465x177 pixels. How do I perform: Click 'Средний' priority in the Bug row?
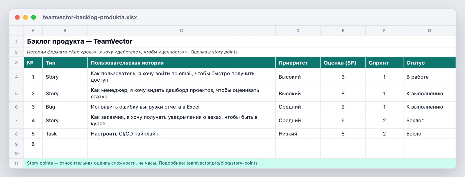(298, 107)
